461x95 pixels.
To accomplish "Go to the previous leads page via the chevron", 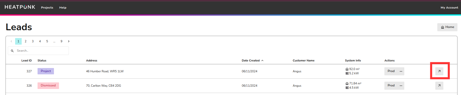I will tap(11, 41).
